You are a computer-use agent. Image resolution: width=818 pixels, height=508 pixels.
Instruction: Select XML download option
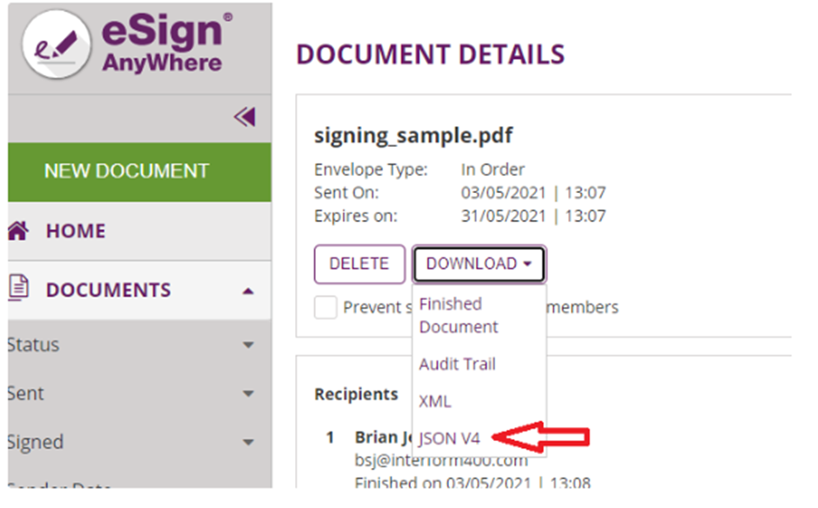point(435,401)
